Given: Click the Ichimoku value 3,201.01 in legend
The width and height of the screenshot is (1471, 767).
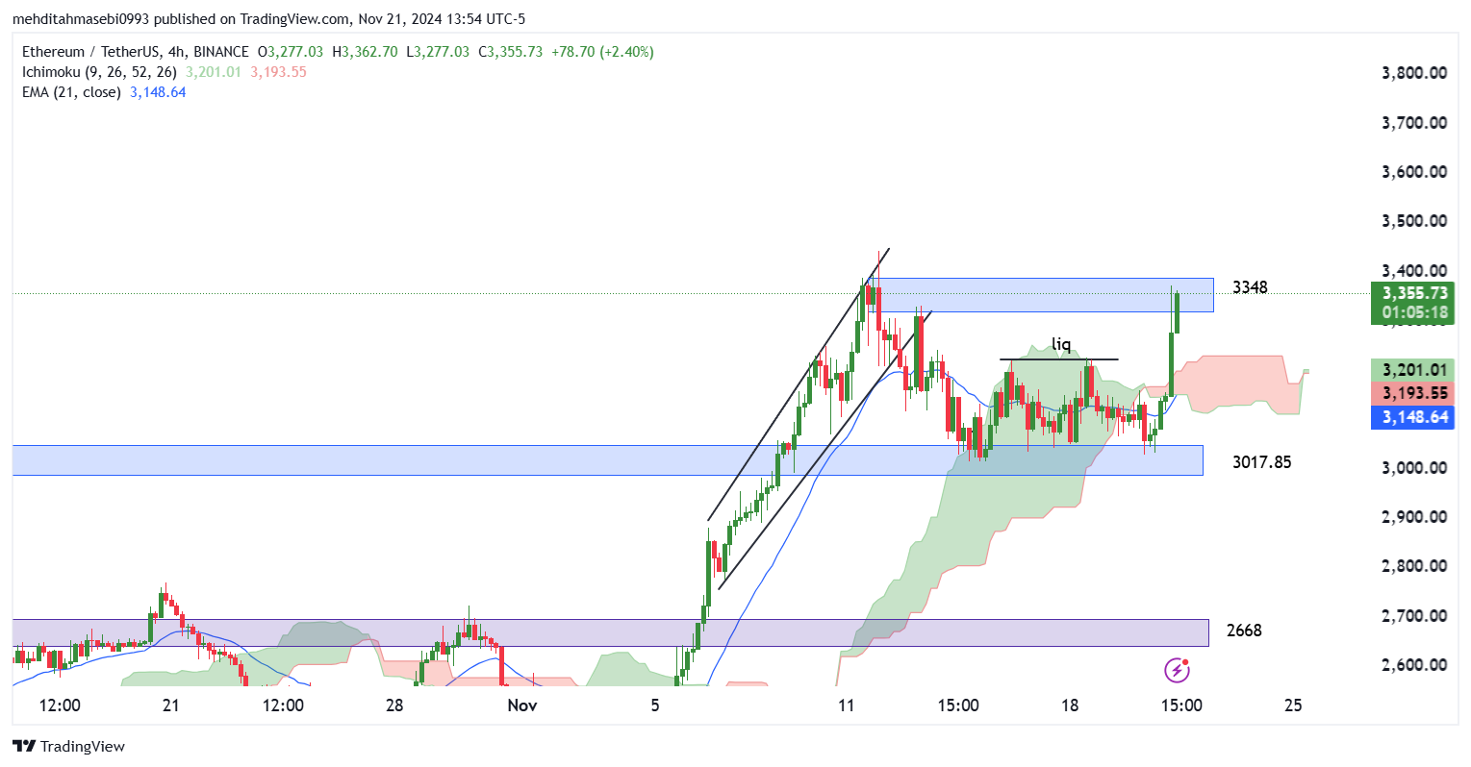Looking at the screenshot, I should point(214,72).
